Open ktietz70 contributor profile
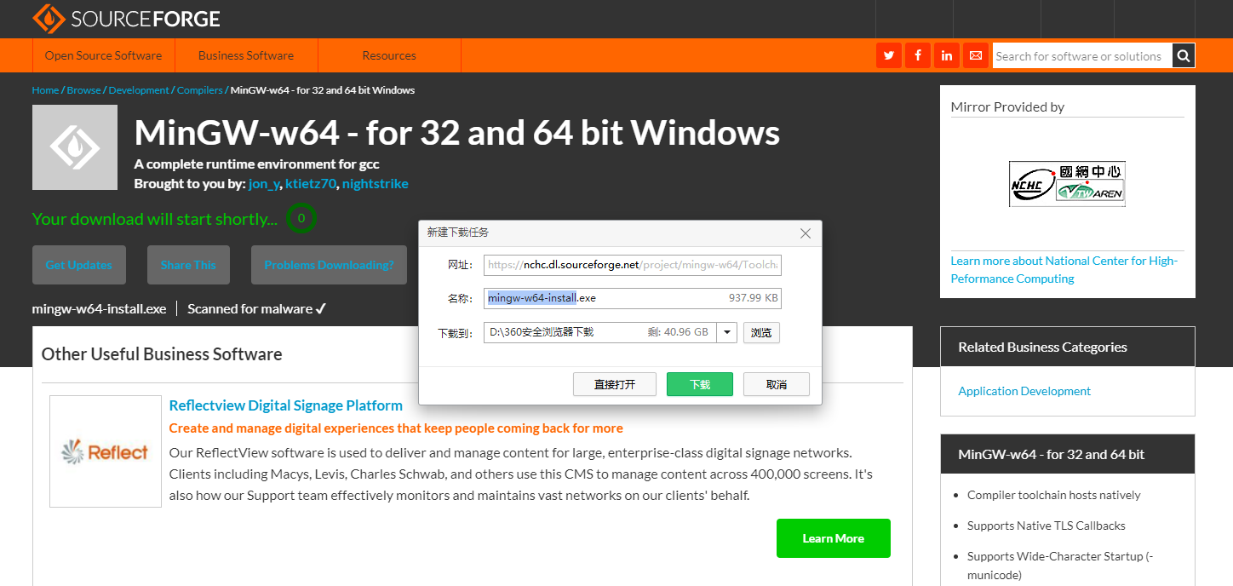This screenshot has width=1233, height=586. tap(311, 184)
